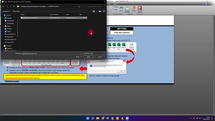
Task: Open Tentang Aplikasi in the Excel ribbon
Action: pyautogui.click(x=140, y=9)
